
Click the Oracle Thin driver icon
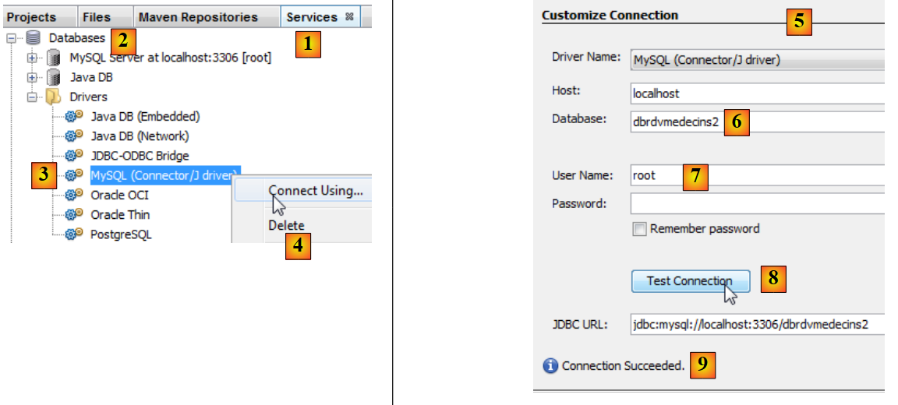point(75,214)
